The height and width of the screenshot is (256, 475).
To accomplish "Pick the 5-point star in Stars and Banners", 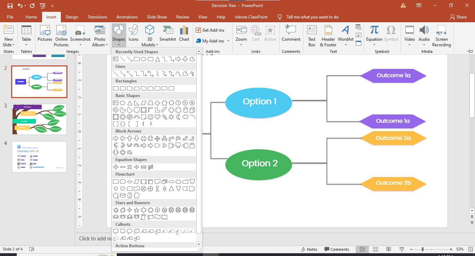I will click(137, 210).
